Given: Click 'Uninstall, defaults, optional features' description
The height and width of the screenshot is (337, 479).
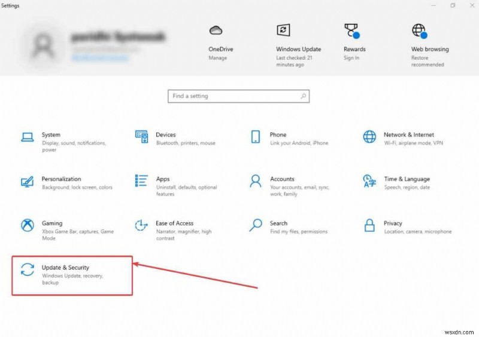Looking at the screenshot, I should coord(186,191).
